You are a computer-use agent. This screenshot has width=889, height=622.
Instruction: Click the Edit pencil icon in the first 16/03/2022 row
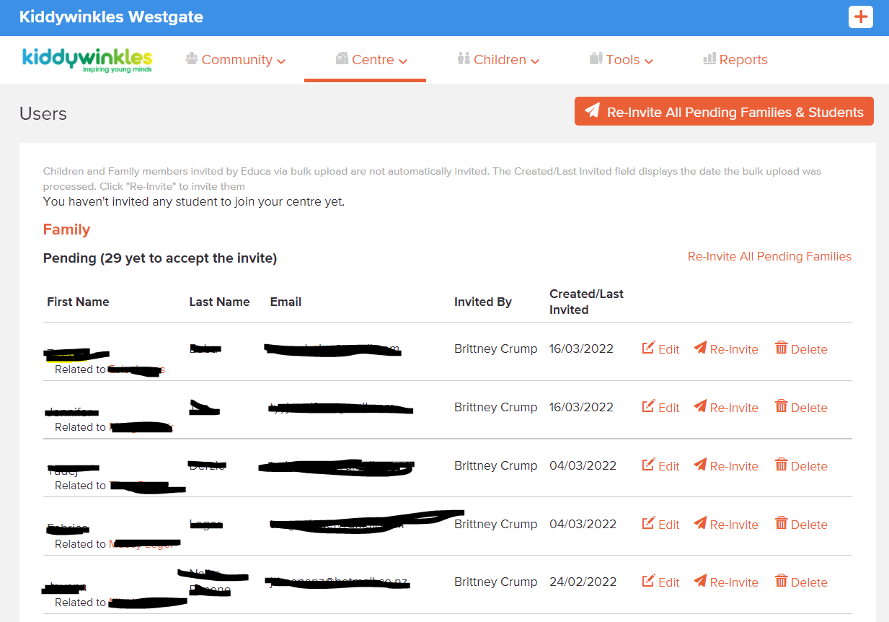coord(648,348)
